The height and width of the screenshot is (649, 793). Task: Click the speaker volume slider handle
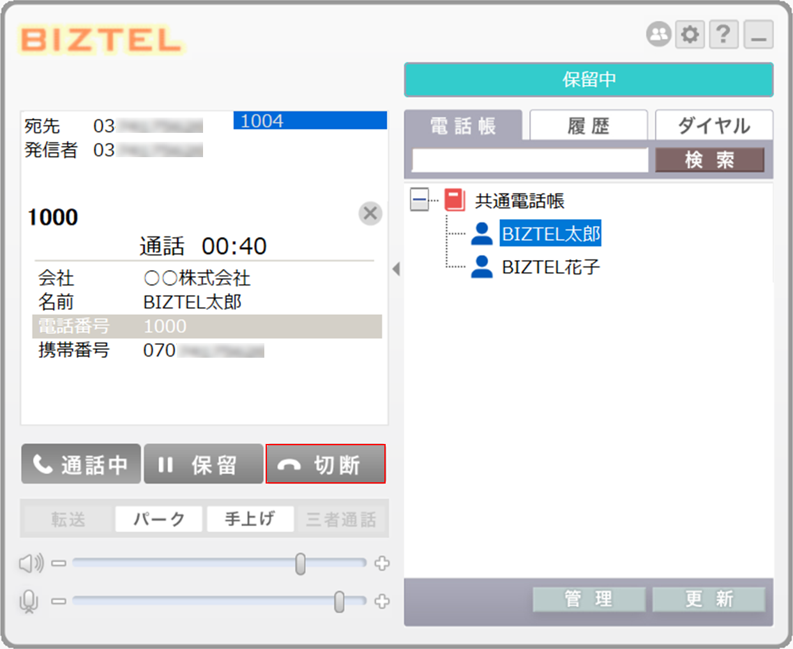point(300,563)
